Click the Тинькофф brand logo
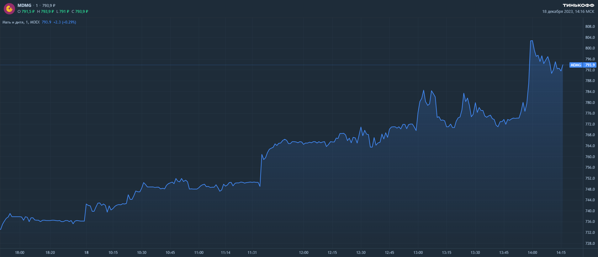 [x=578, y=5]
